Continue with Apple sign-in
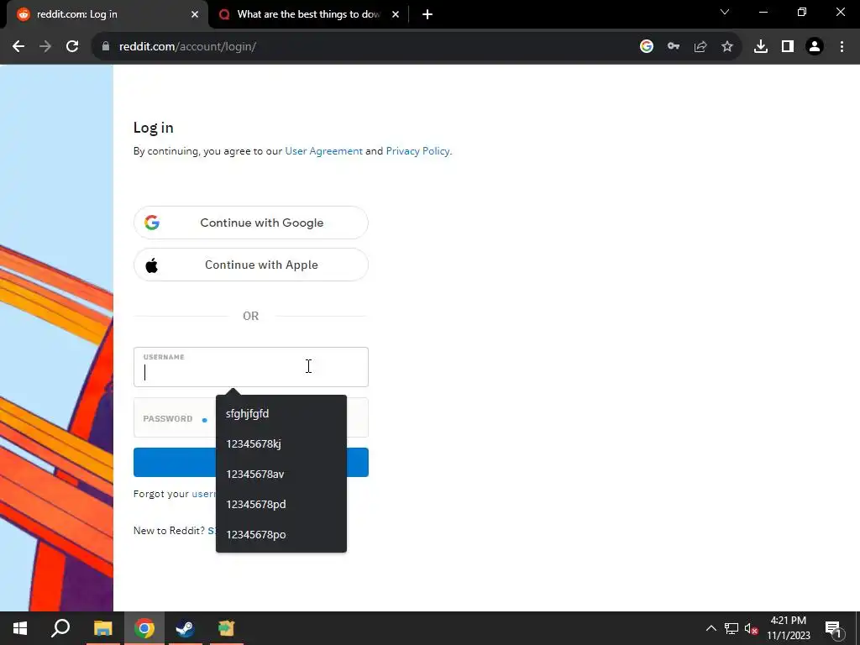The height and width of the screenshot is (645, 860). coord(250,265)
